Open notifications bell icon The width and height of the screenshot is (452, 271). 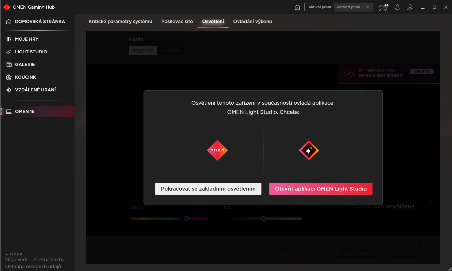coord(397,7)
